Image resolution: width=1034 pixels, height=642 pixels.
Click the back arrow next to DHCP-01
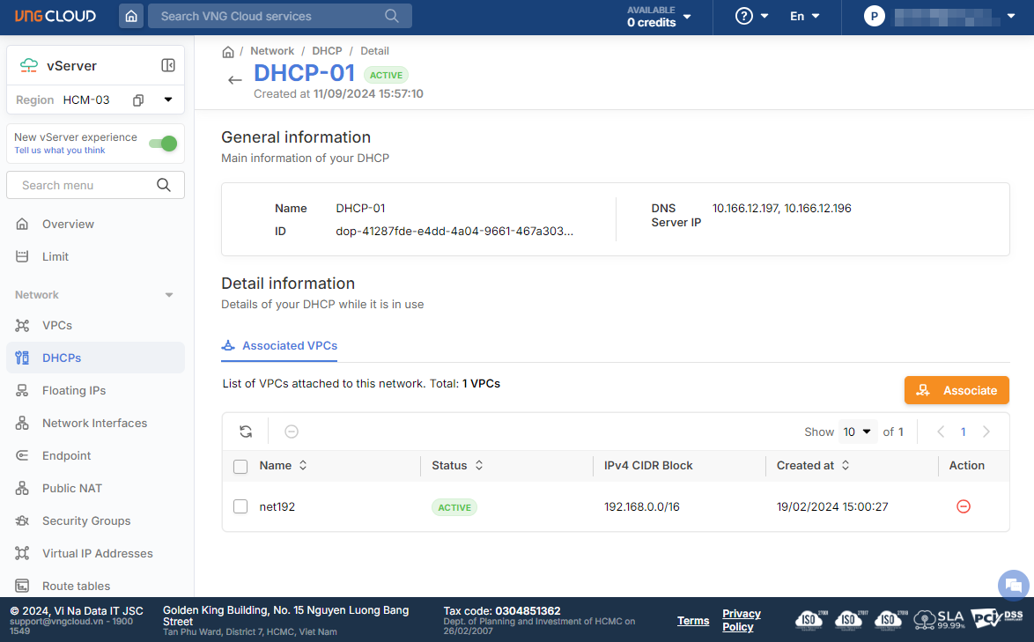pyautogui.click(x=234, y=80)
